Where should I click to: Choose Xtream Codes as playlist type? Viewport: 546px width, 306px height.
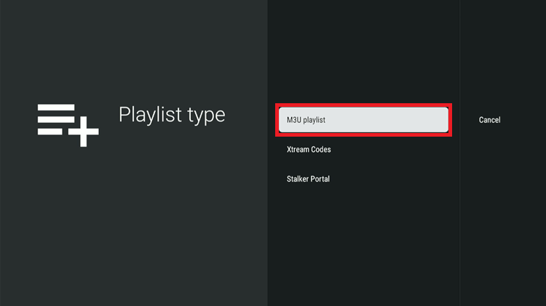coord(309,150)
